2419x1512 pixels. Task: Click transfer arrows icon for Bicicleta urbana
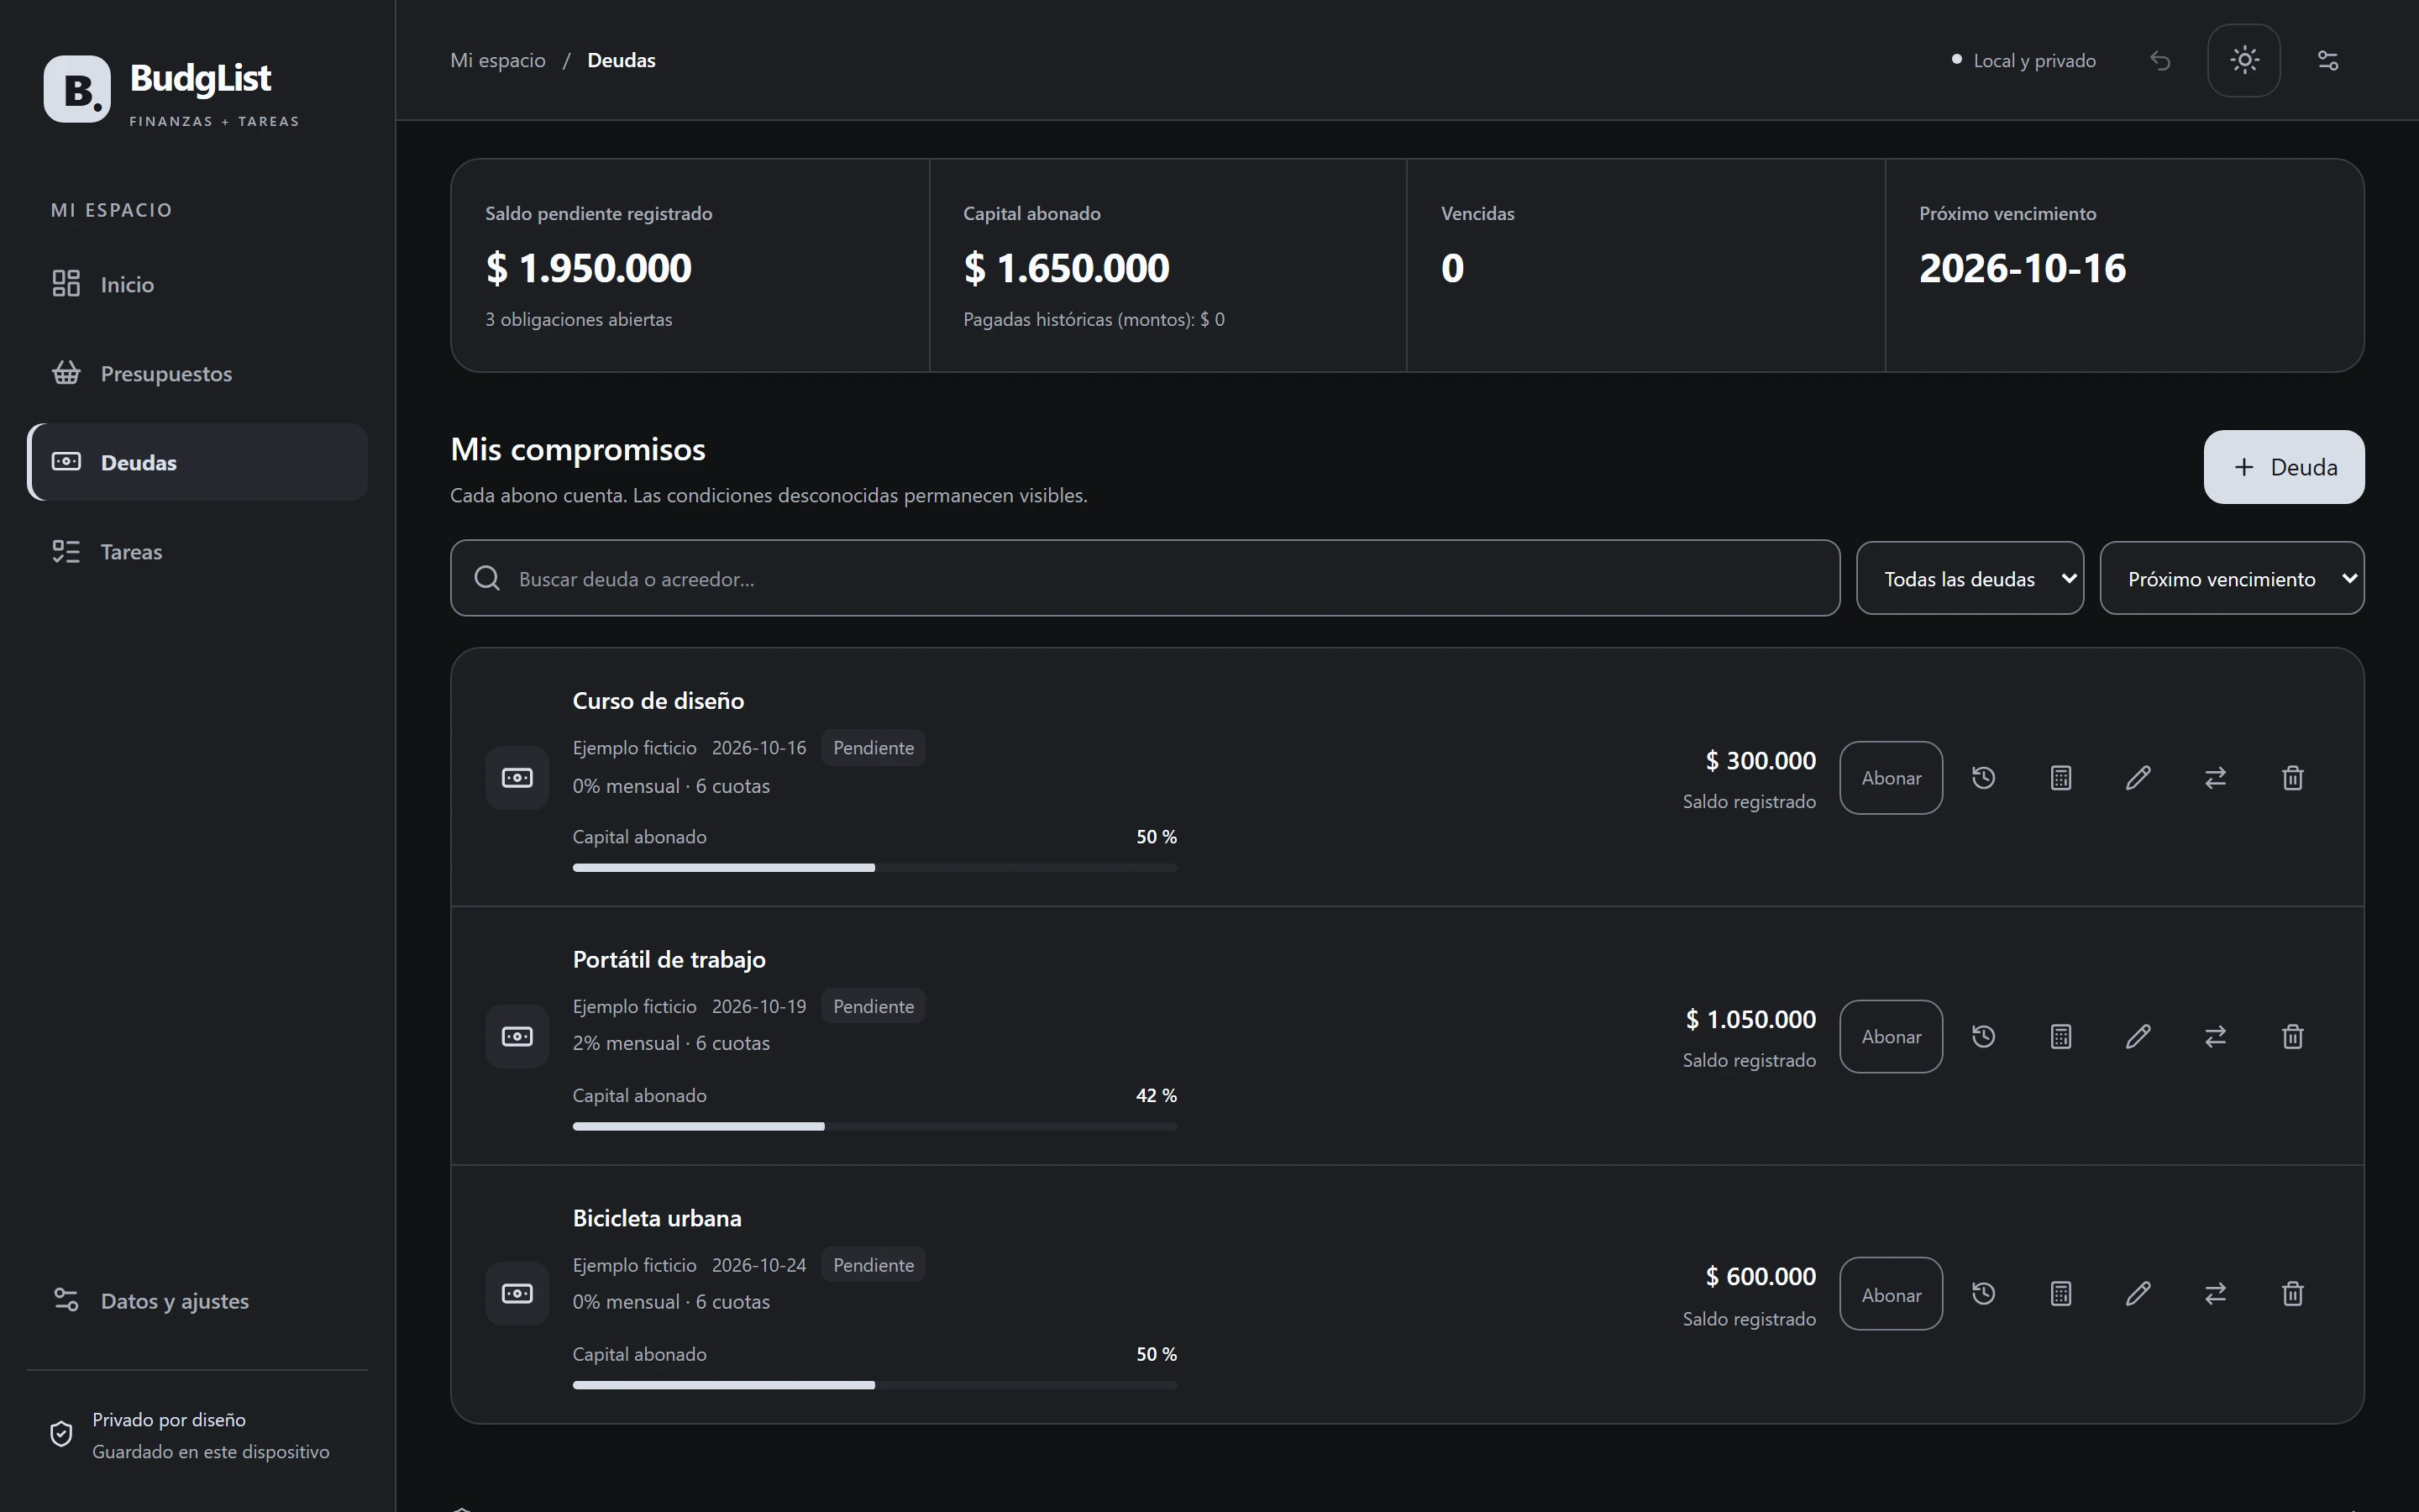[2215, 1294]
